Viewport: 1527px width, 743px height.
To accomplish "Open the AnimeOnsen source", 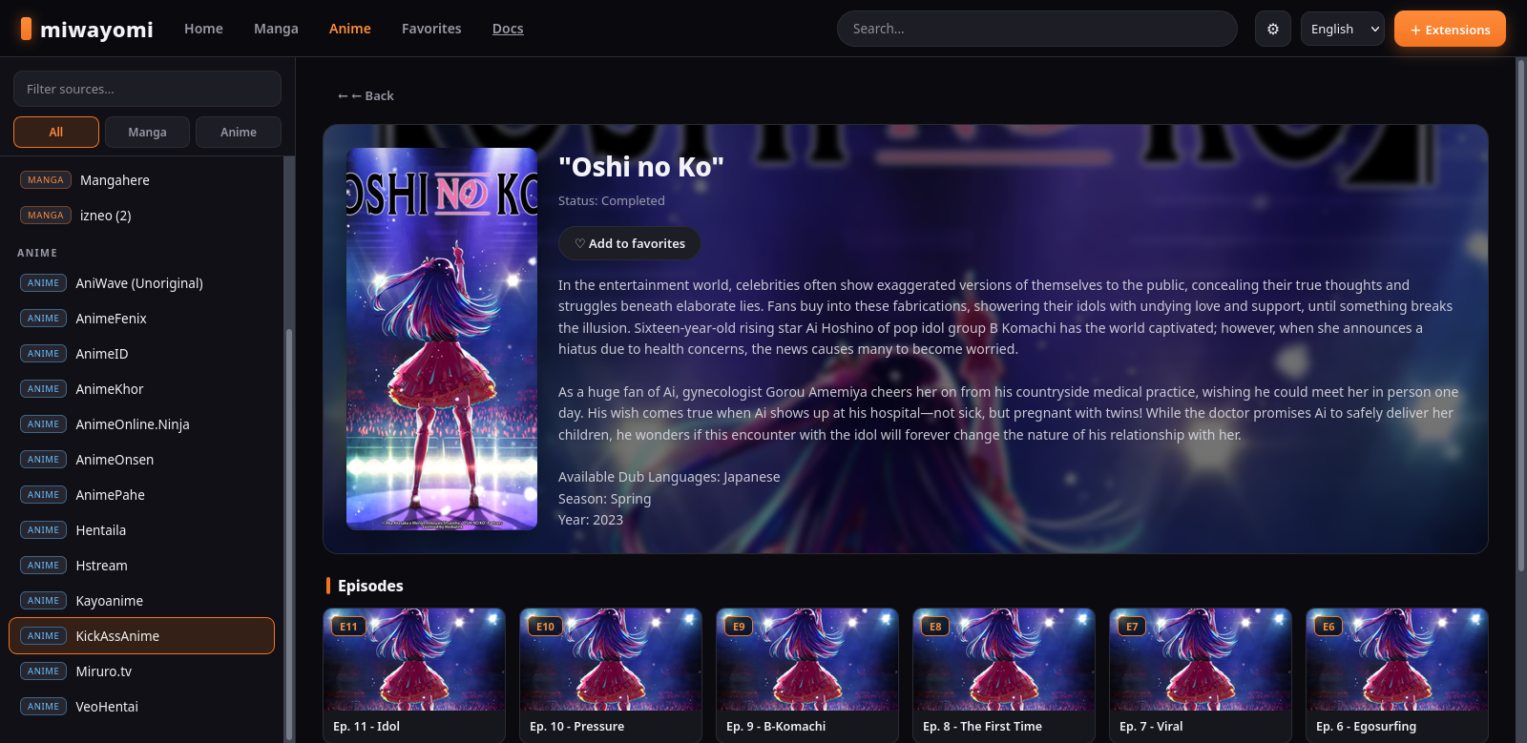I will (142, 460).
